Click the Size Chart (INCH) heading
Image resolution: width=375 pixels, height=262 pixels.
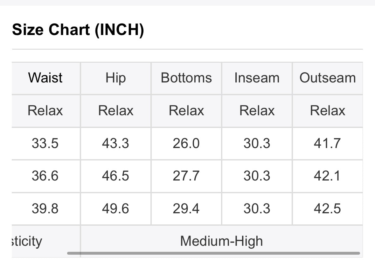[x=78, y=30]
